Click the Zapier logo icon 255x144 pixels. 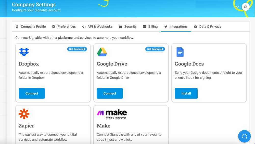(24, 114)
